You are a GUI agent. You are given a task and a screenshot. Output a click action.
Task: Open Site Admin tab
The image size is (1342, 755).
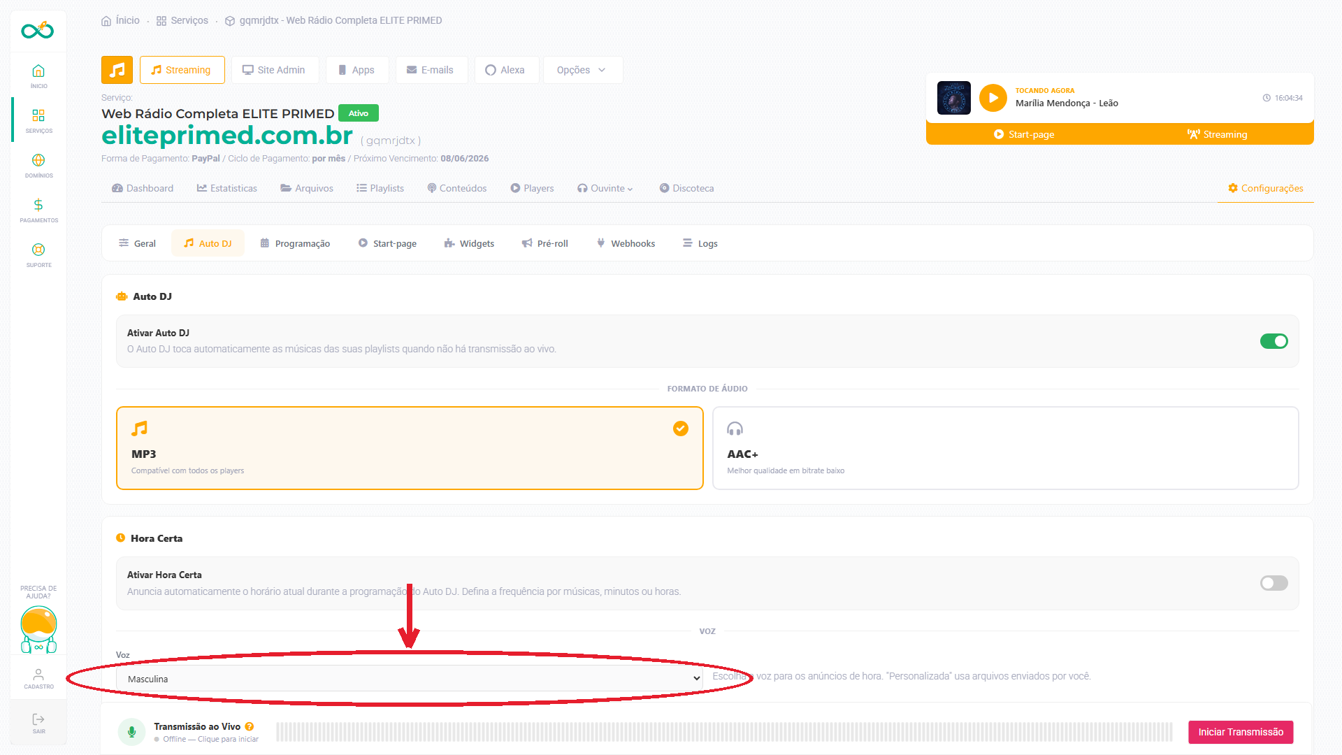point(275,70)
